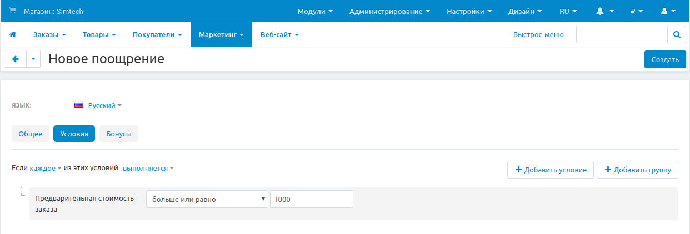This screenshot has height=234, width=690.
Task: Open the Маркетинг menu
Action: (x=221, y=34)
